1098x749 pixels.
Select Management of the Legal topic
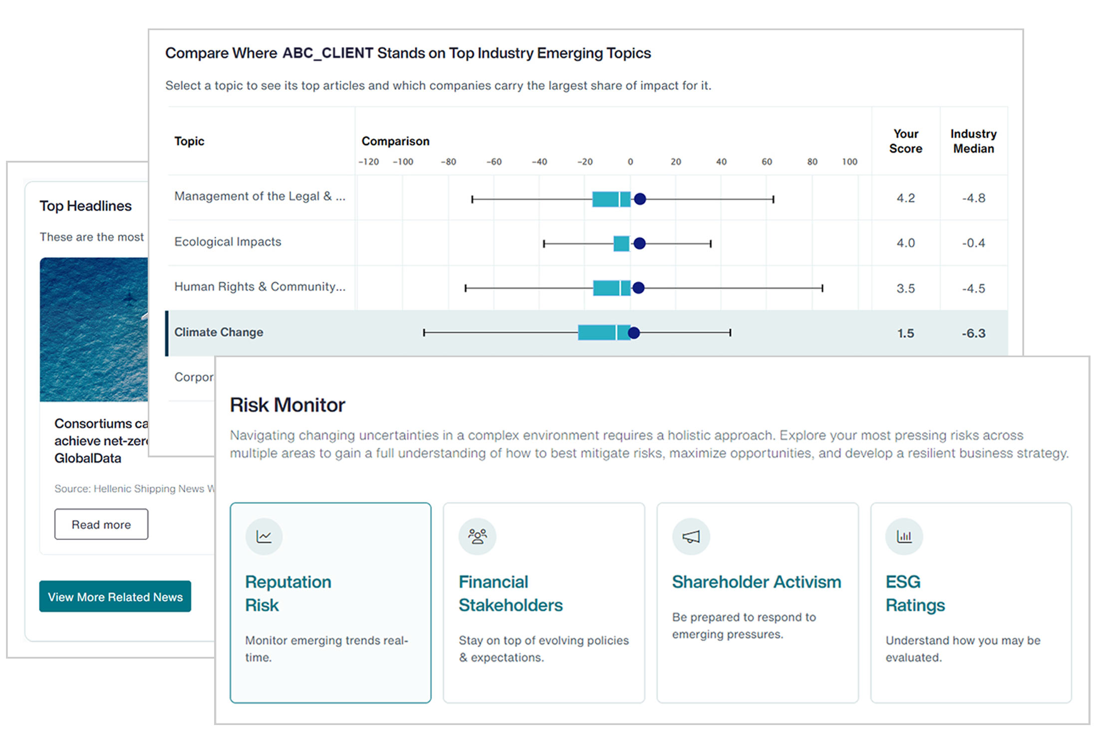coord(260,196)
